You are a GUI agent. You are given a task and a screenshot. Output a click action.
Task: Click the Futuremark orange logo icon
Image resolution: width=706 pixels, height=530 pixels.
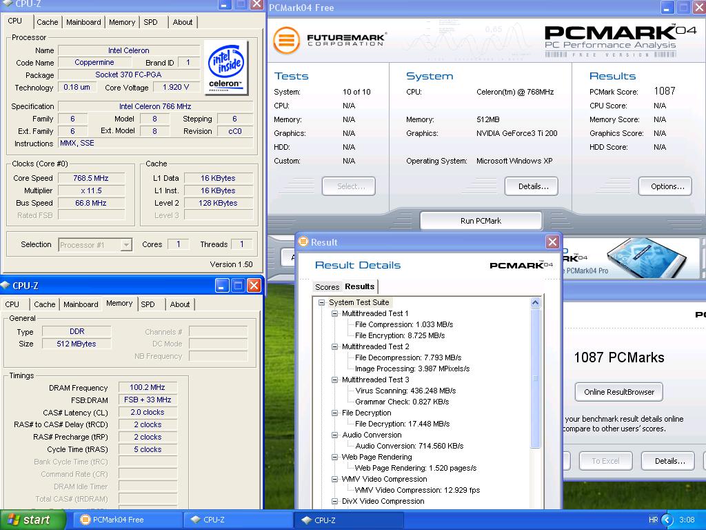[x=286, y=40]
